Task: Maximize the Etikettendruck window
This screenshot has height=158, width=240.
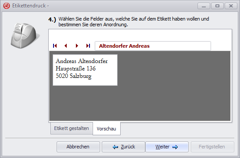Action: [217, 6]
